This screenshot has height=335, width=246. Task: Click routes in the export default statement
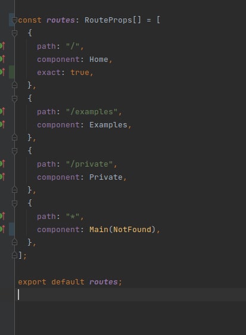(103, 282)
